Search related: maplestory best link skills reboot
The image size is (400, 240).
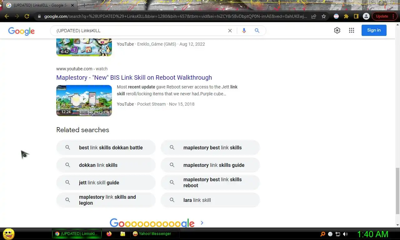click(210, 182)
